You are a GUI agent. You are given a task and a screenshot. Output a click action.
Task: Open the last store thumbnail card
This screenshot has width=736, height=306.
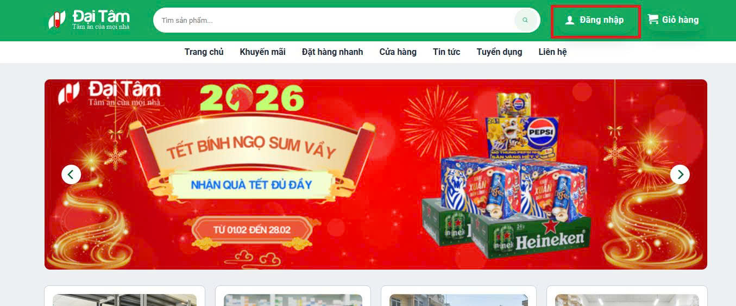click(627, 296)
